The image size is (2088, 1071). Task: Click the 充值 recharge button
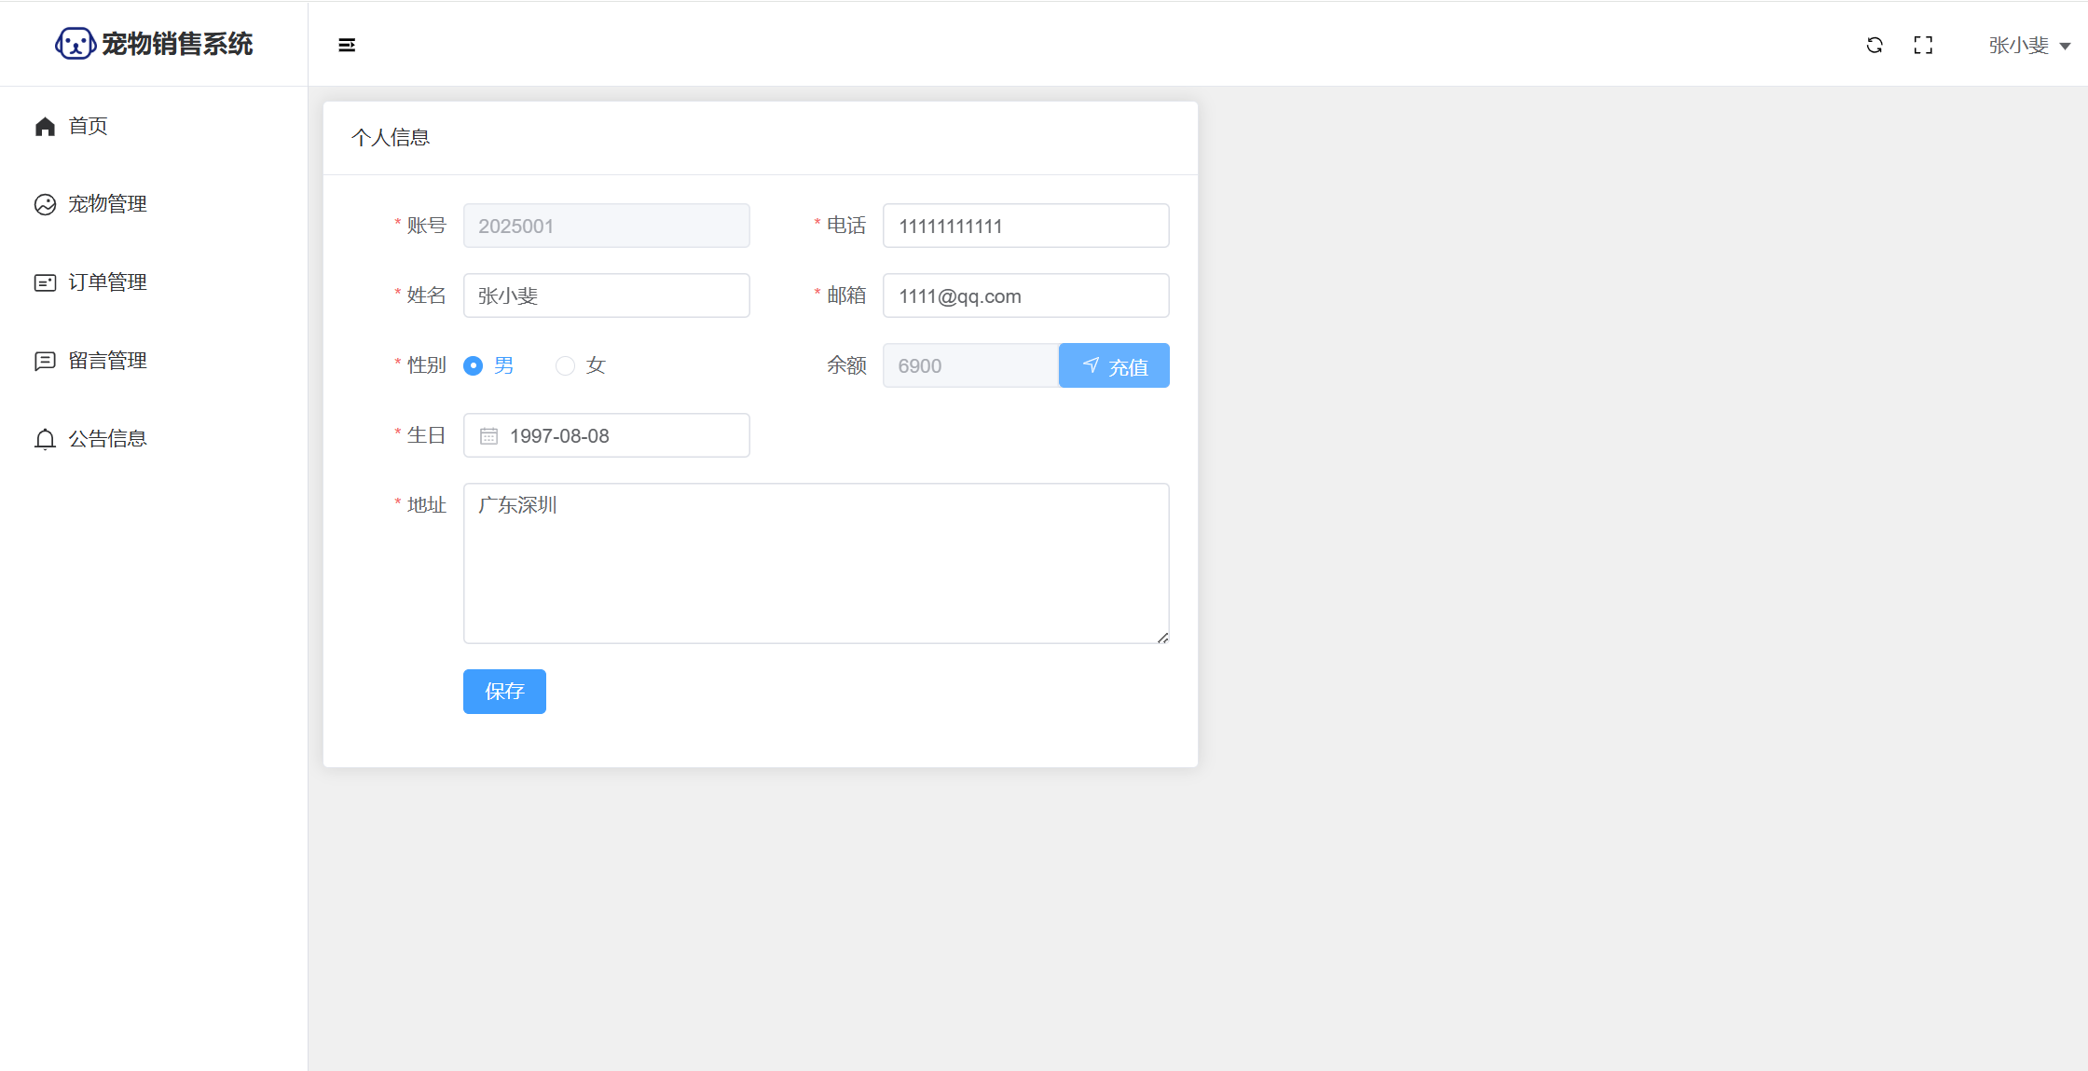pos(1114,365)
